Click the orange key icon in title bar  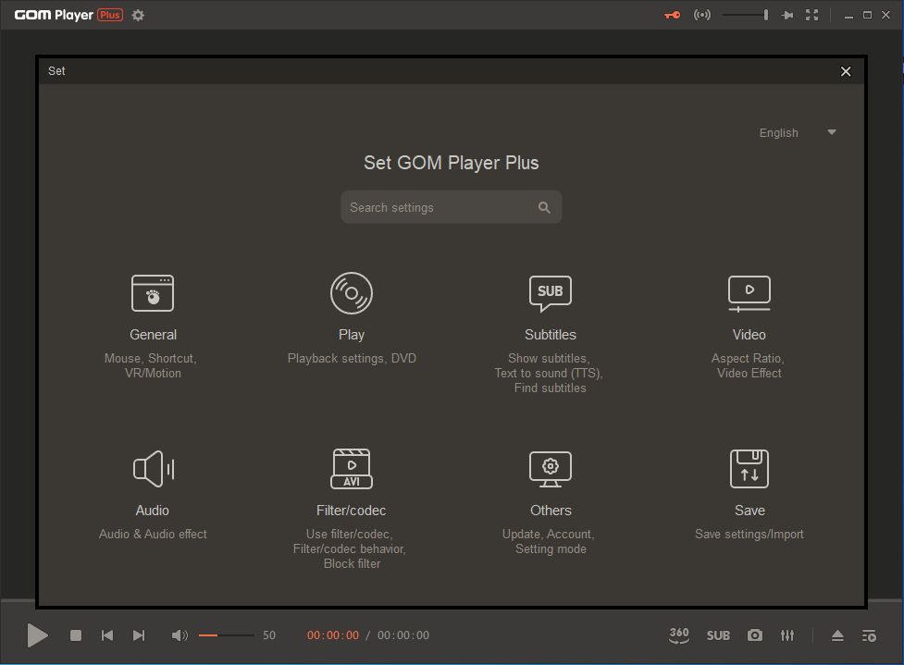673,15
